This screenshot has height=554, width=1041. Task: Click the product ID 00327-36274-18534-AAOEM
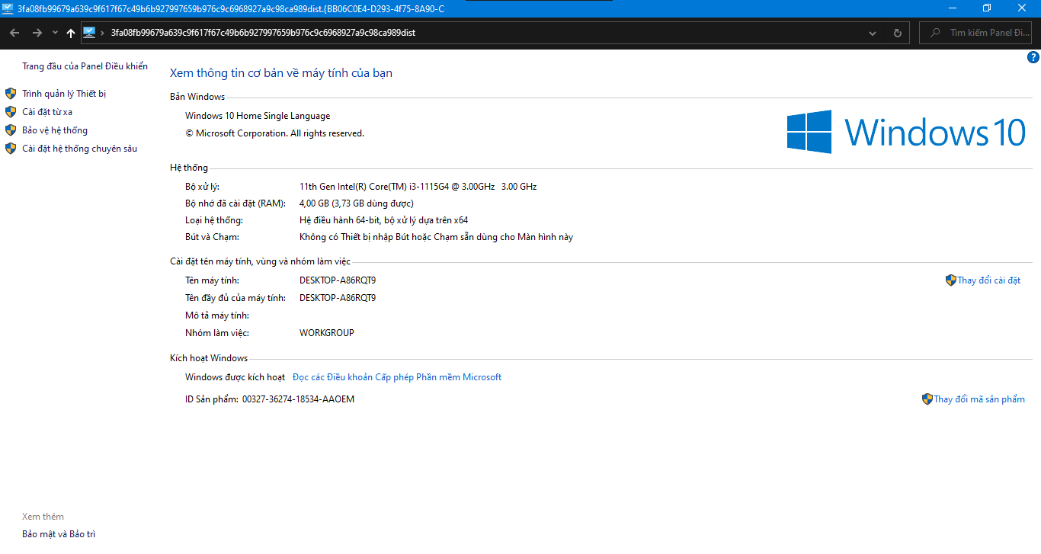[298, 399]
